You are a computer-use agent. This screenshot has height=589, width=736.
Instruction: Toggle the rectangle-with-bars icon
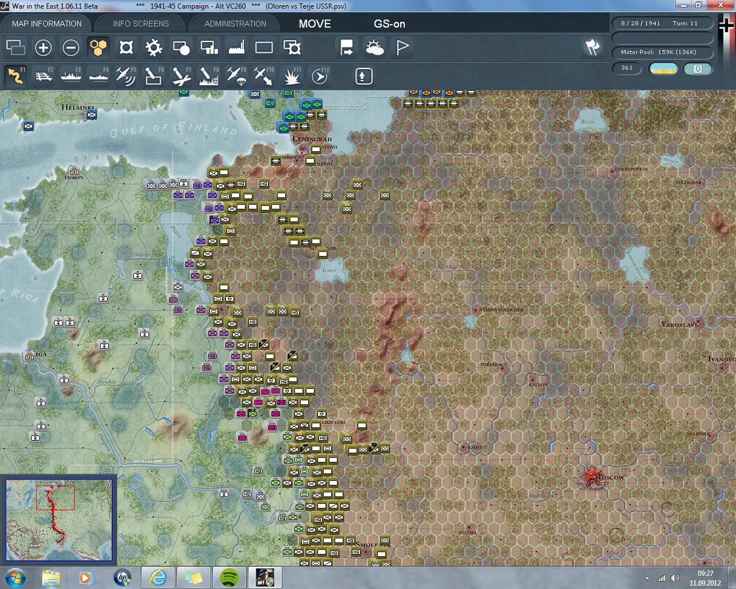pyautogui.click(x=209, y=47)
